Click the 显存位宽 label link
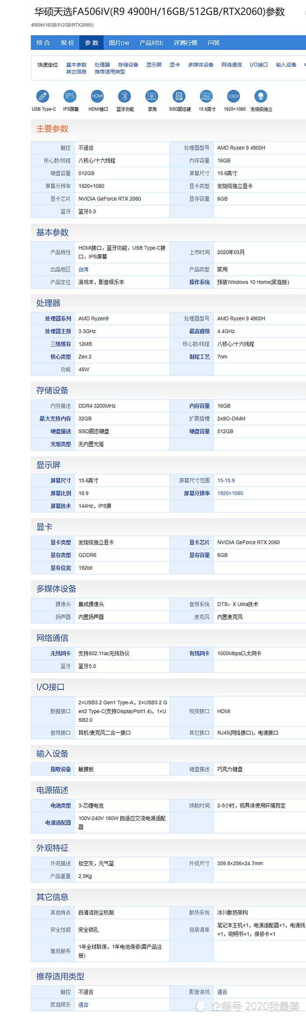The height and width of the screenshot is (1017, 306). click(x=60, y=568)
